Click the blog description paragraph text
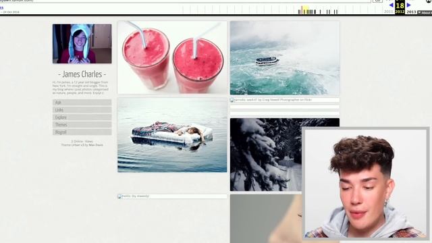Viewport: 432px width, 243px height. point(80,88)
